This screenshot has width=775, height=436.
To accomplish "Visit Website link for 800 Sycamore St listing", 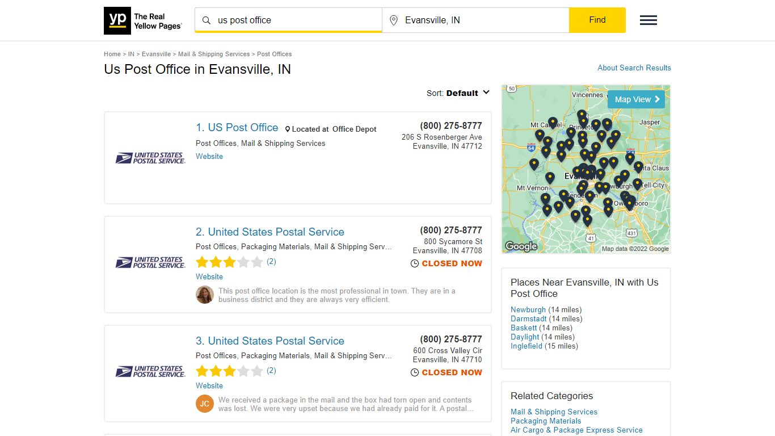I will tap(209, 276).
